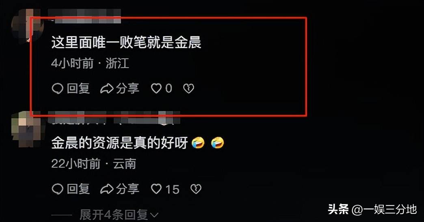Image resolution: width=424 pixels, height=222 pixels.
Task: Click second commenter's blurred username
Action: (114, 118)
